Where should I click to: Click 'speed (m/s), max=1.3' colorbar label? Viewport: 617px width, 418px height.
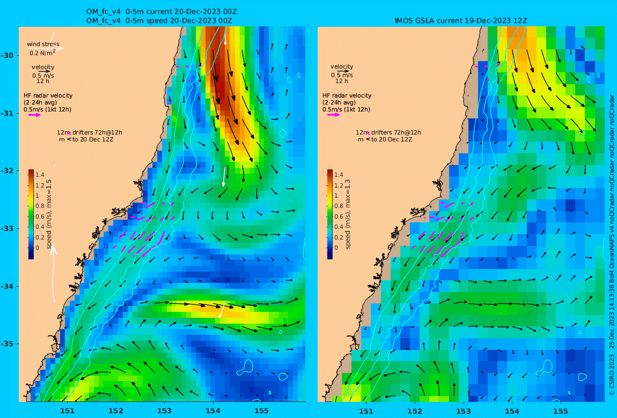[348, 214]
